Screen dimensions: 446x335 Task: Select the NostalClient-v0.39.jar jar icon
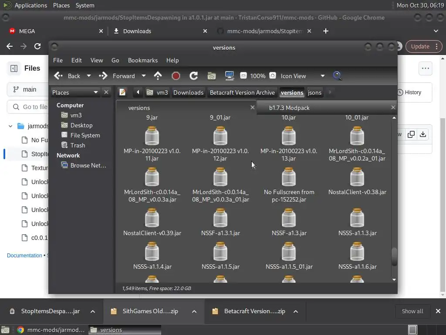click(152, 218)
